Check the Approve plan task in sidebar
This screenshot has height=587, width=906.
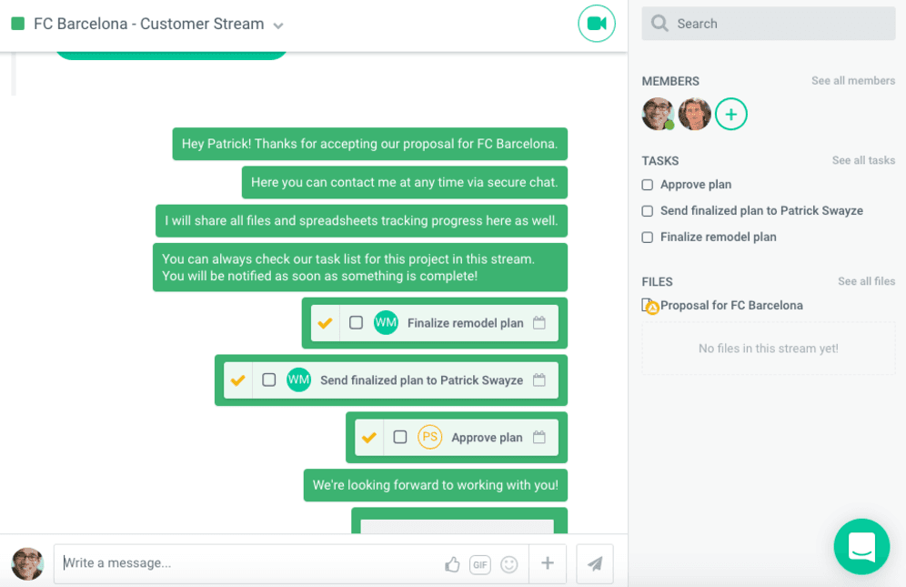point(648,185)
